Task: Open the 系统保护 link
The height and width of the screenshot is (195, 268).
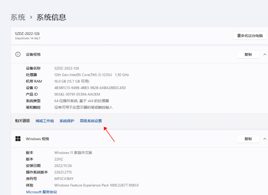Action: click(x=67, y=121)
